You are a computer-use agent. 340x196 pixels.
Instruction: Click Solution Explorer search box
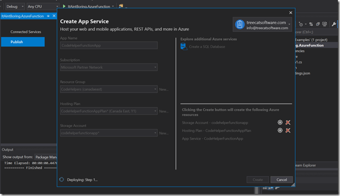[317, 32]
